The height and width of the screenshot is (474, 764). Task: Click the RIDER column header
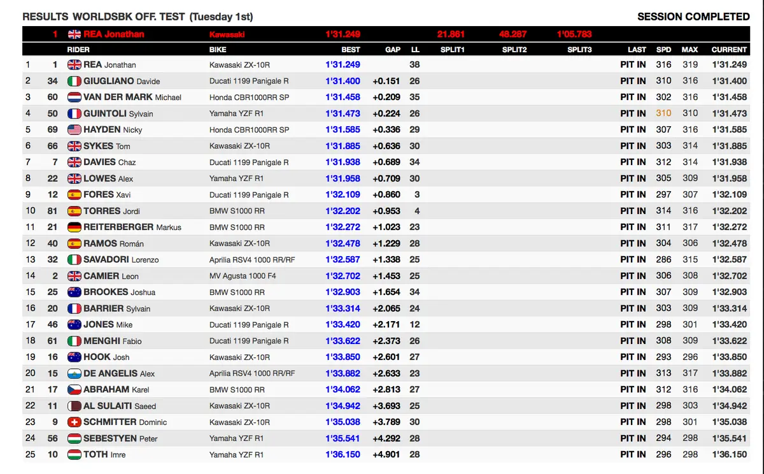click(x=78, y=50)
